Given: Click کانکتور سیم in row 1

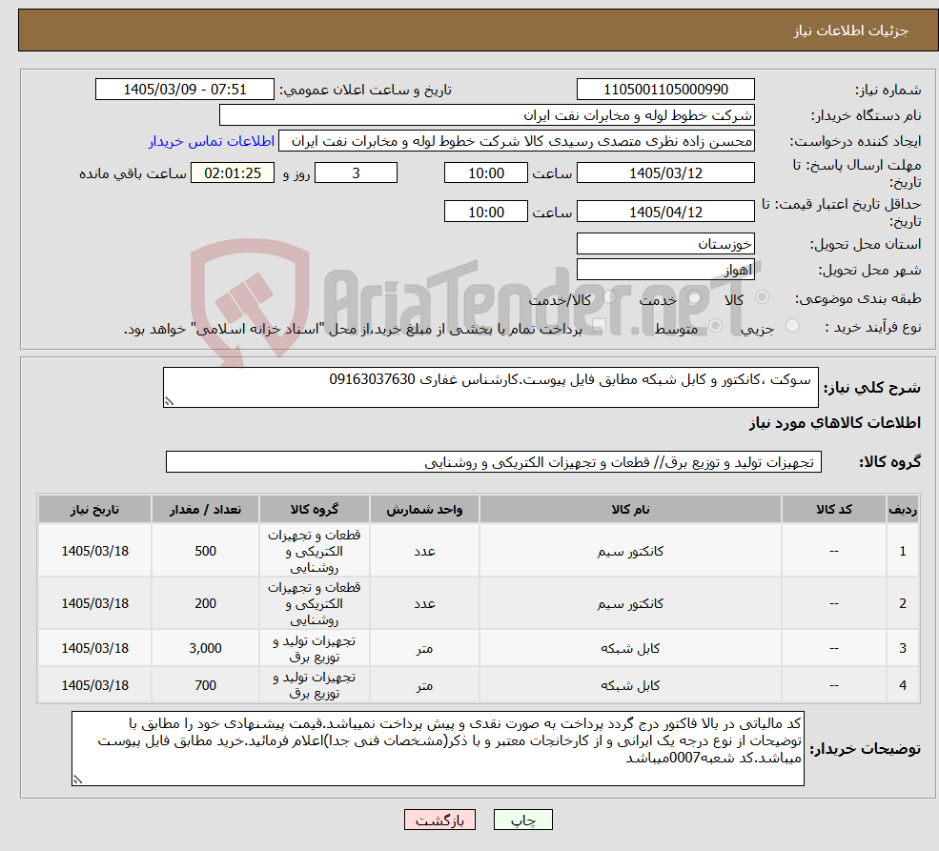Looking at the screenshot, I should [630, 551].
